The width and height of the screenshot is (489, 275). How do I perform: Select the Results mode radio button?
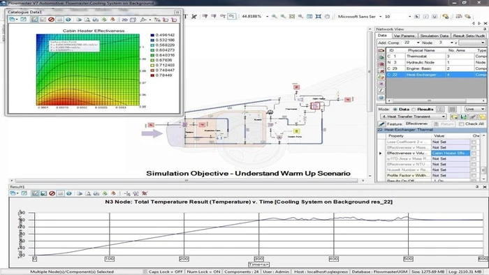point(414,110)
